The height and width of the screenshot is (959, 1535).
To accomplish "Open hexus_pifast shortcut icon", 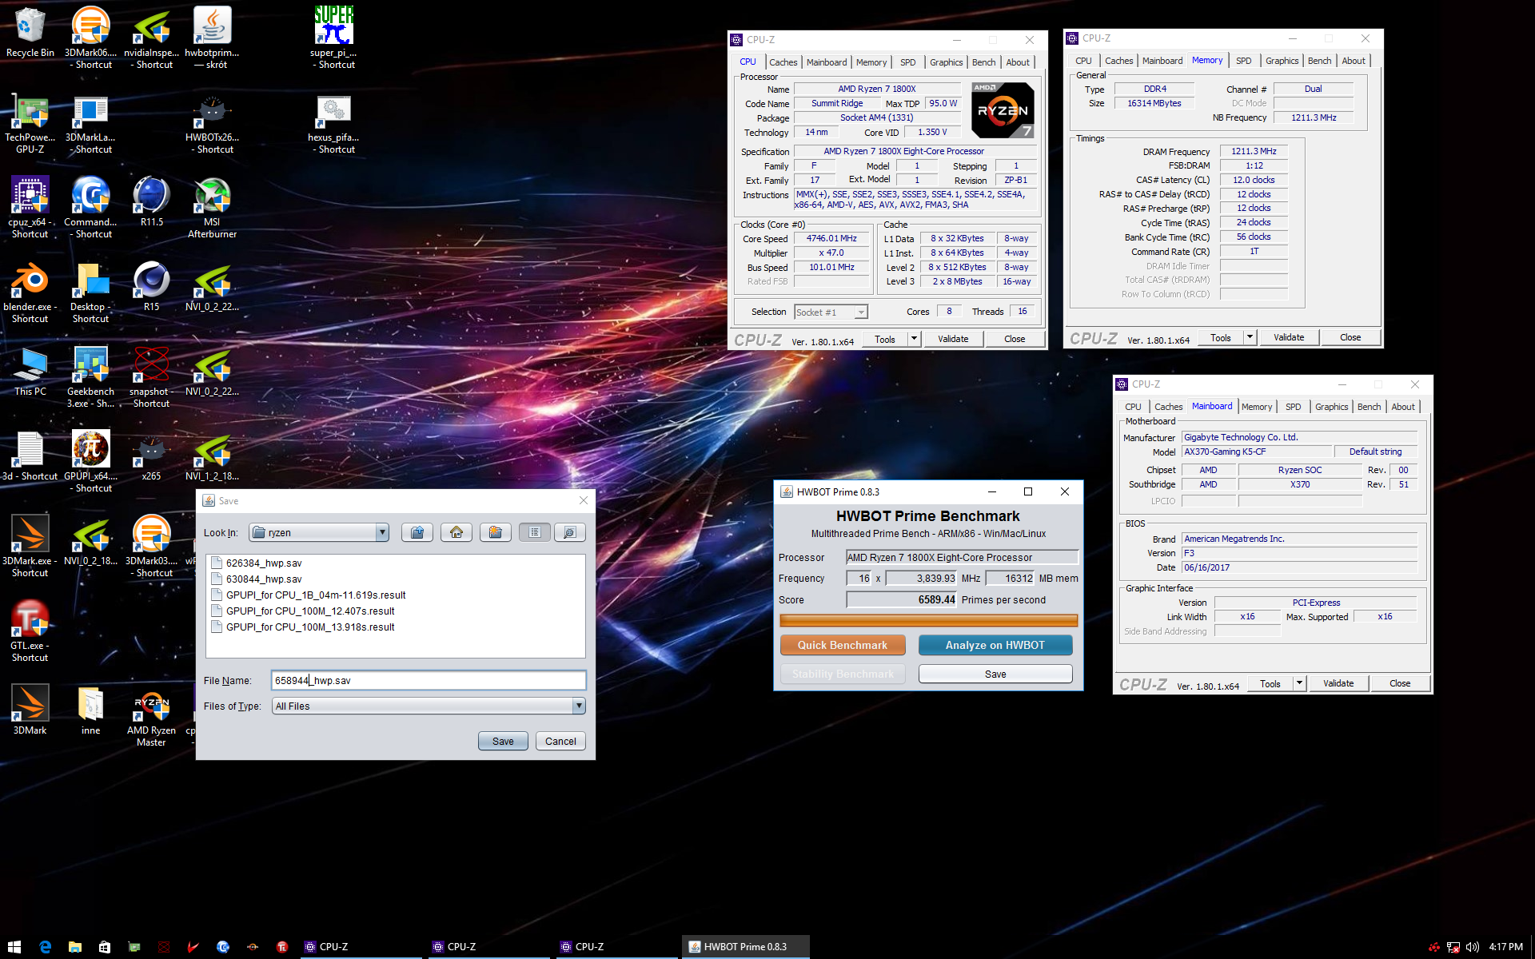I will (333, 122).
